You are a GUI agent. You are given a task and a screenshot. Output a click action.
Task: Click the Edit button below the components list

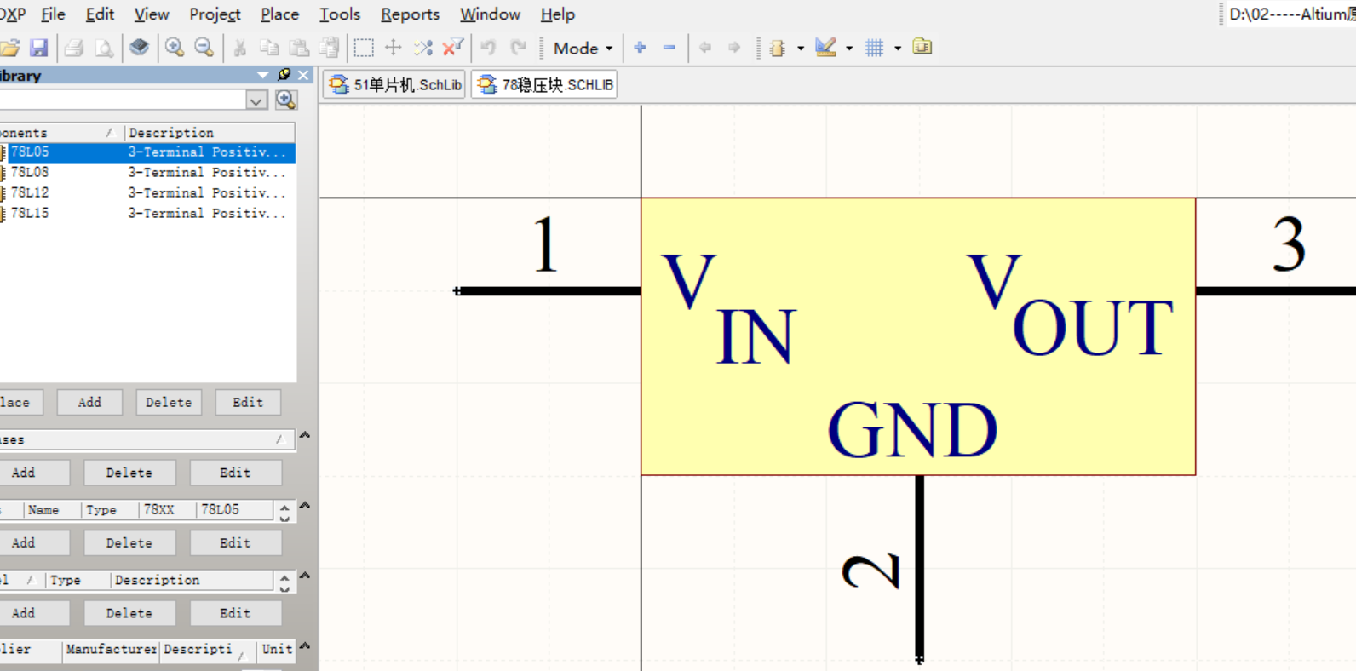(248, 403)
